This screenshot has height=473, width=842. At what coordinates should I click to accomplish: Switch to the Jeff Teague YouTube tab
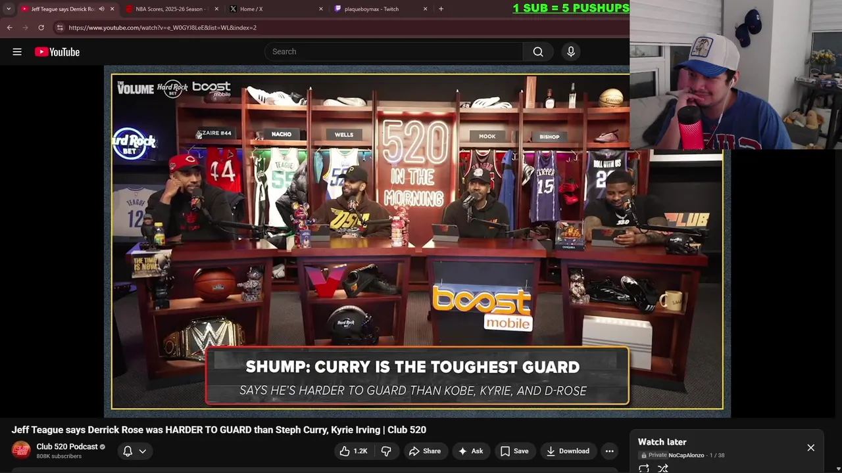click(x=63, y=9)
